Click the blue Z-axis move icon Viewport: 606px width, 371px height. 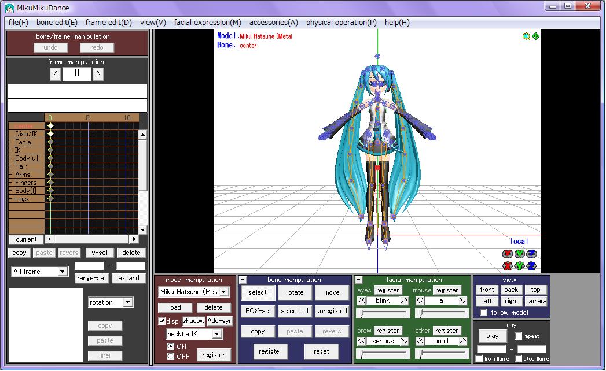[532, 266]
